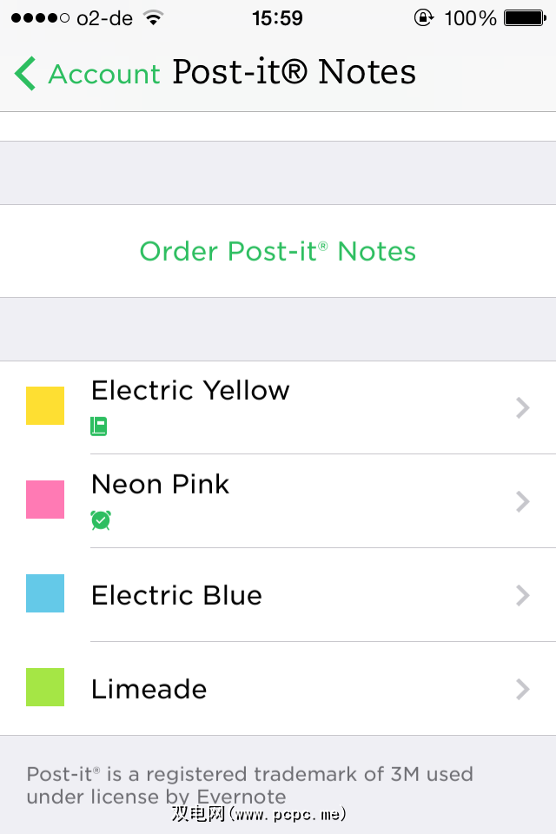Select the Electric Yellow row label
Image resolution: width=556 pixels, height=834 pixels.
[x=190, y=391]
